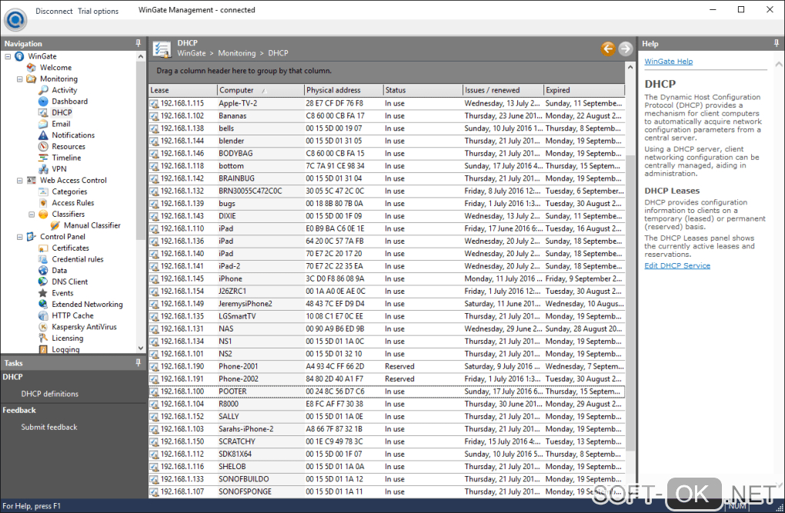Select the SONOFSPONGE lease row

tap(386, 491)
